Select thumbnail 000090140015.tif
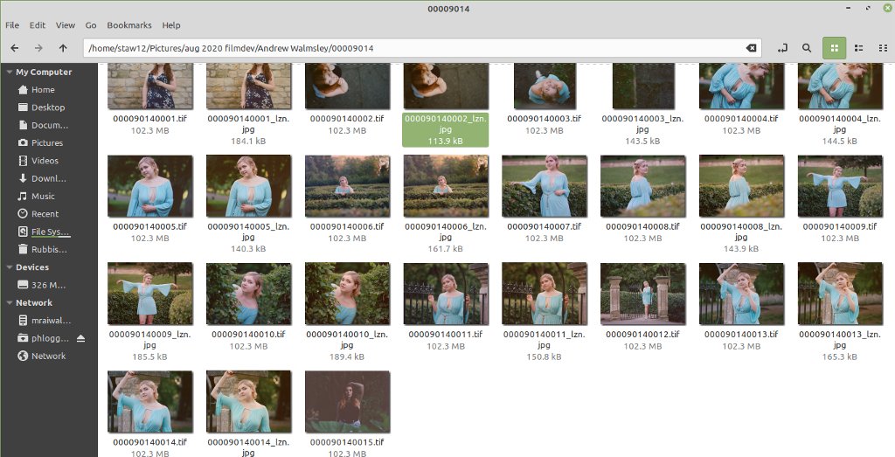Image resolution: width=895 pixels, height=457 pixels. [x=347, y=400]
